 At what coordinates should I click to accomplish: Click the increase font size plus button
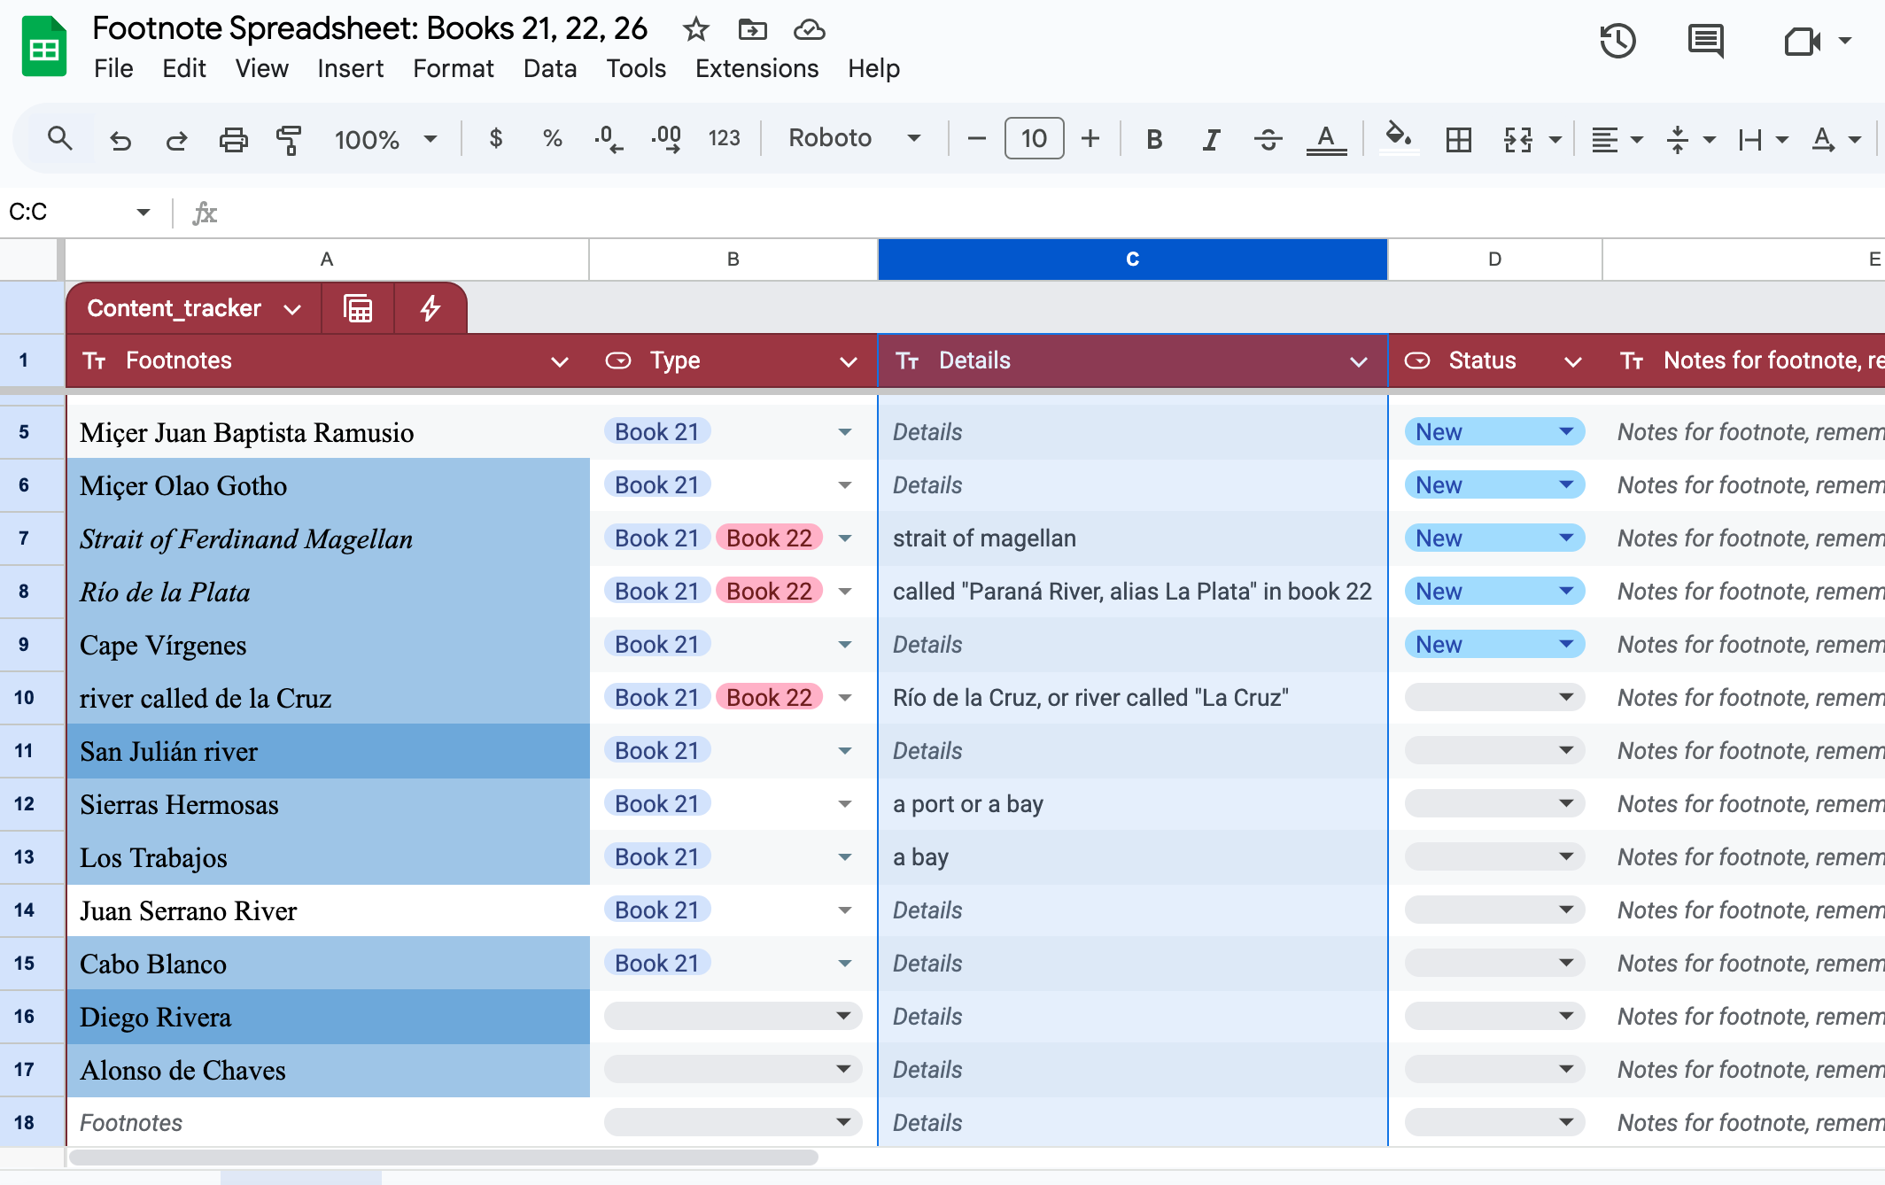pos(1090,138)
